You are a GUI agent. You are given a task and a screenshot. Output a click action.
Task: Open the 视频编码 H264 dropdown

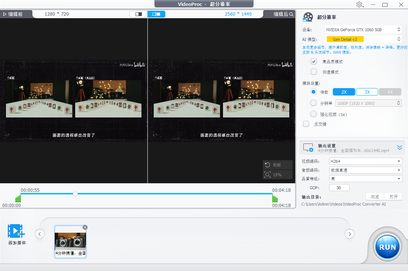tap(366, 161)
